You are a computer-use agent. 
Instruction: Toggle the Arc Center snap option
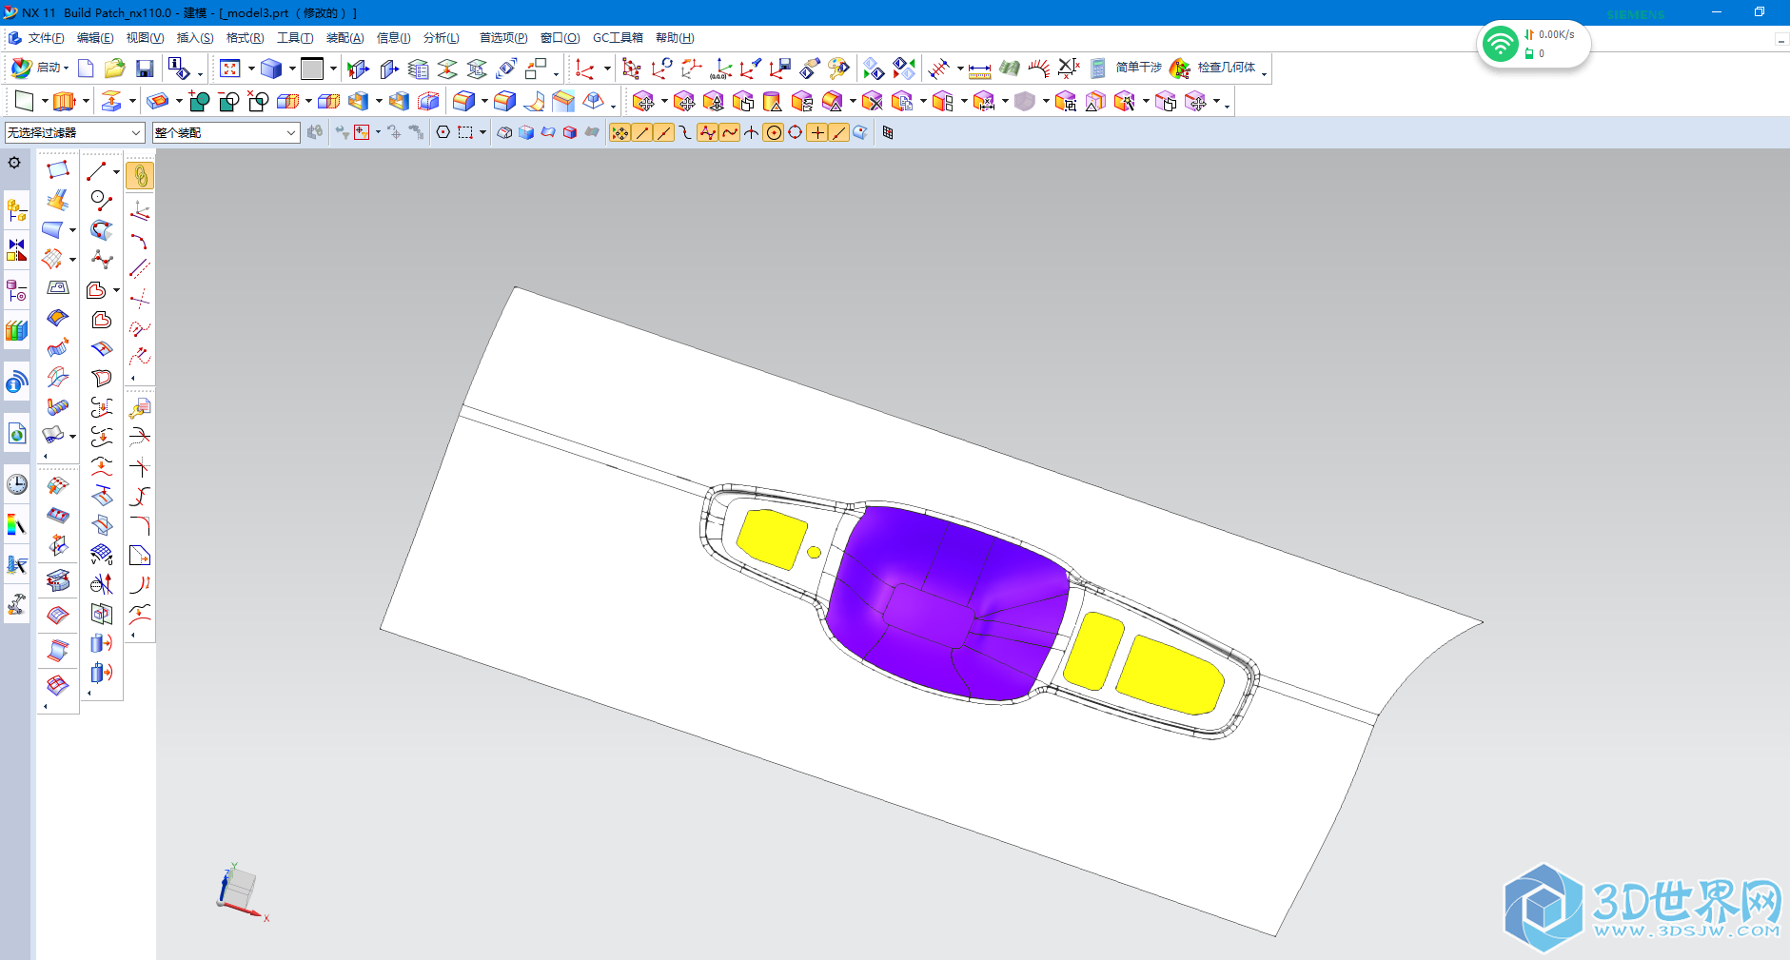774,132
